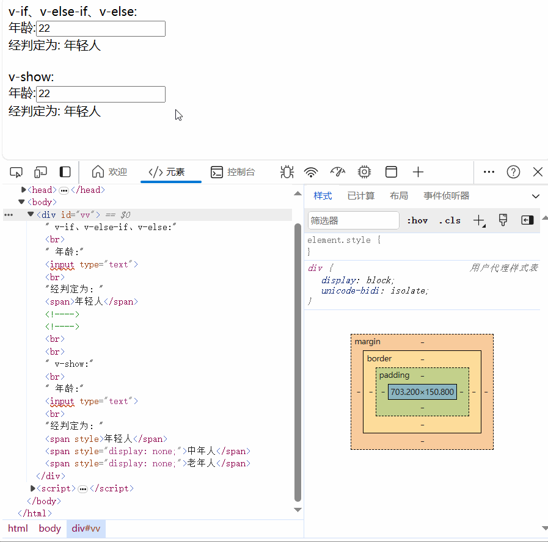
Task: Open the network conditions wifi icon
Action: pos(311,172)
